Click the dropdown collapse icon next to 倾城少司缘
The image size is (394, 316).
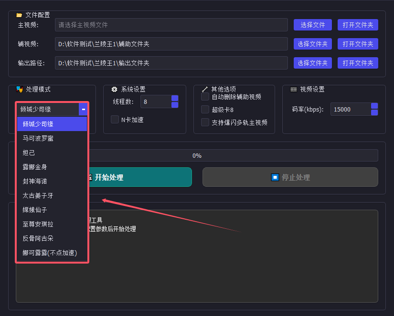coord(83,109)
